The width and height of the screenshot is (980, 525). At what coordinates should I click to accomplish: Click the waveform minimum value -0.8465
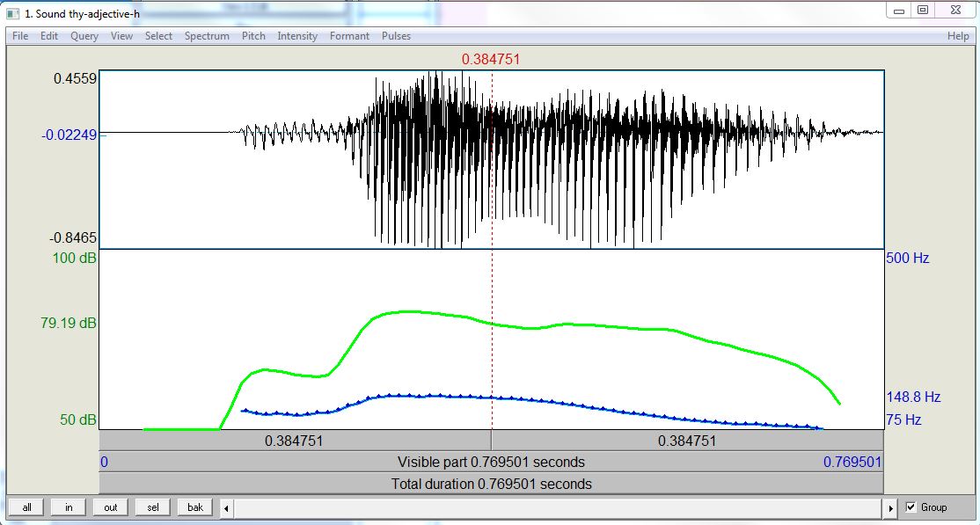pos(73,238)
